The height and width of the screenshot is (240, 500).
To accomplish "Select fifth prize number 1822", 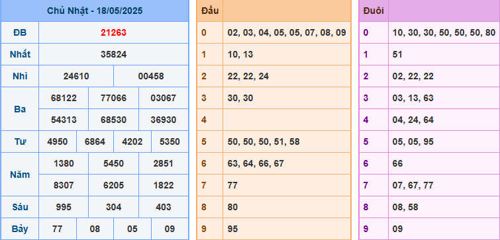I will [x=164, y=185].
